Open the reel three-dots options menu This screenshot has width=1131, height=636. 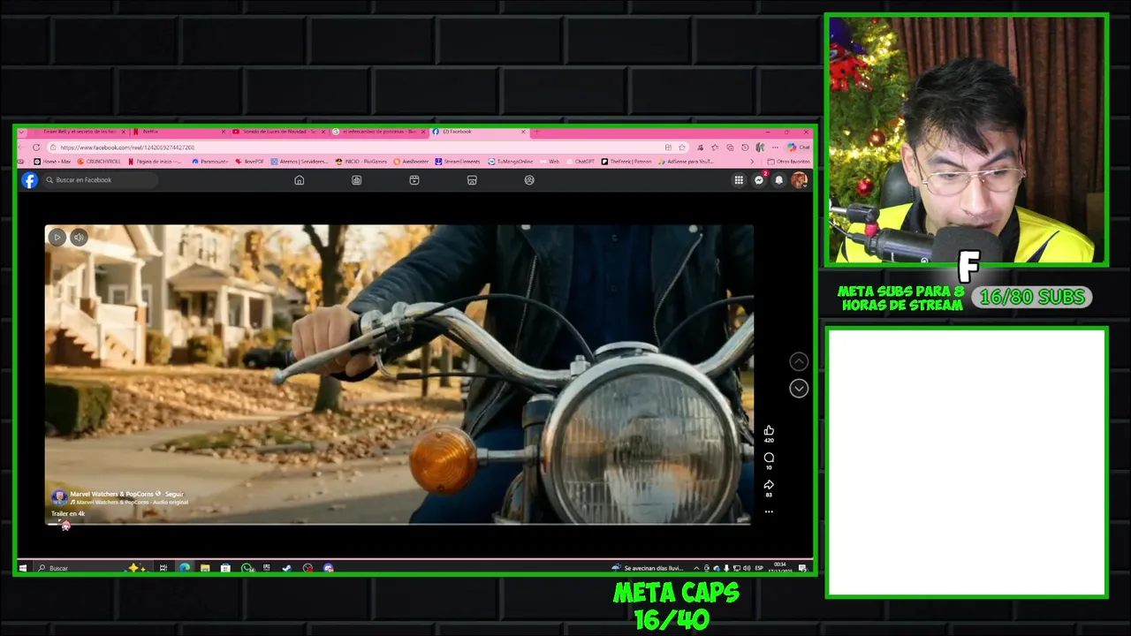769,511
